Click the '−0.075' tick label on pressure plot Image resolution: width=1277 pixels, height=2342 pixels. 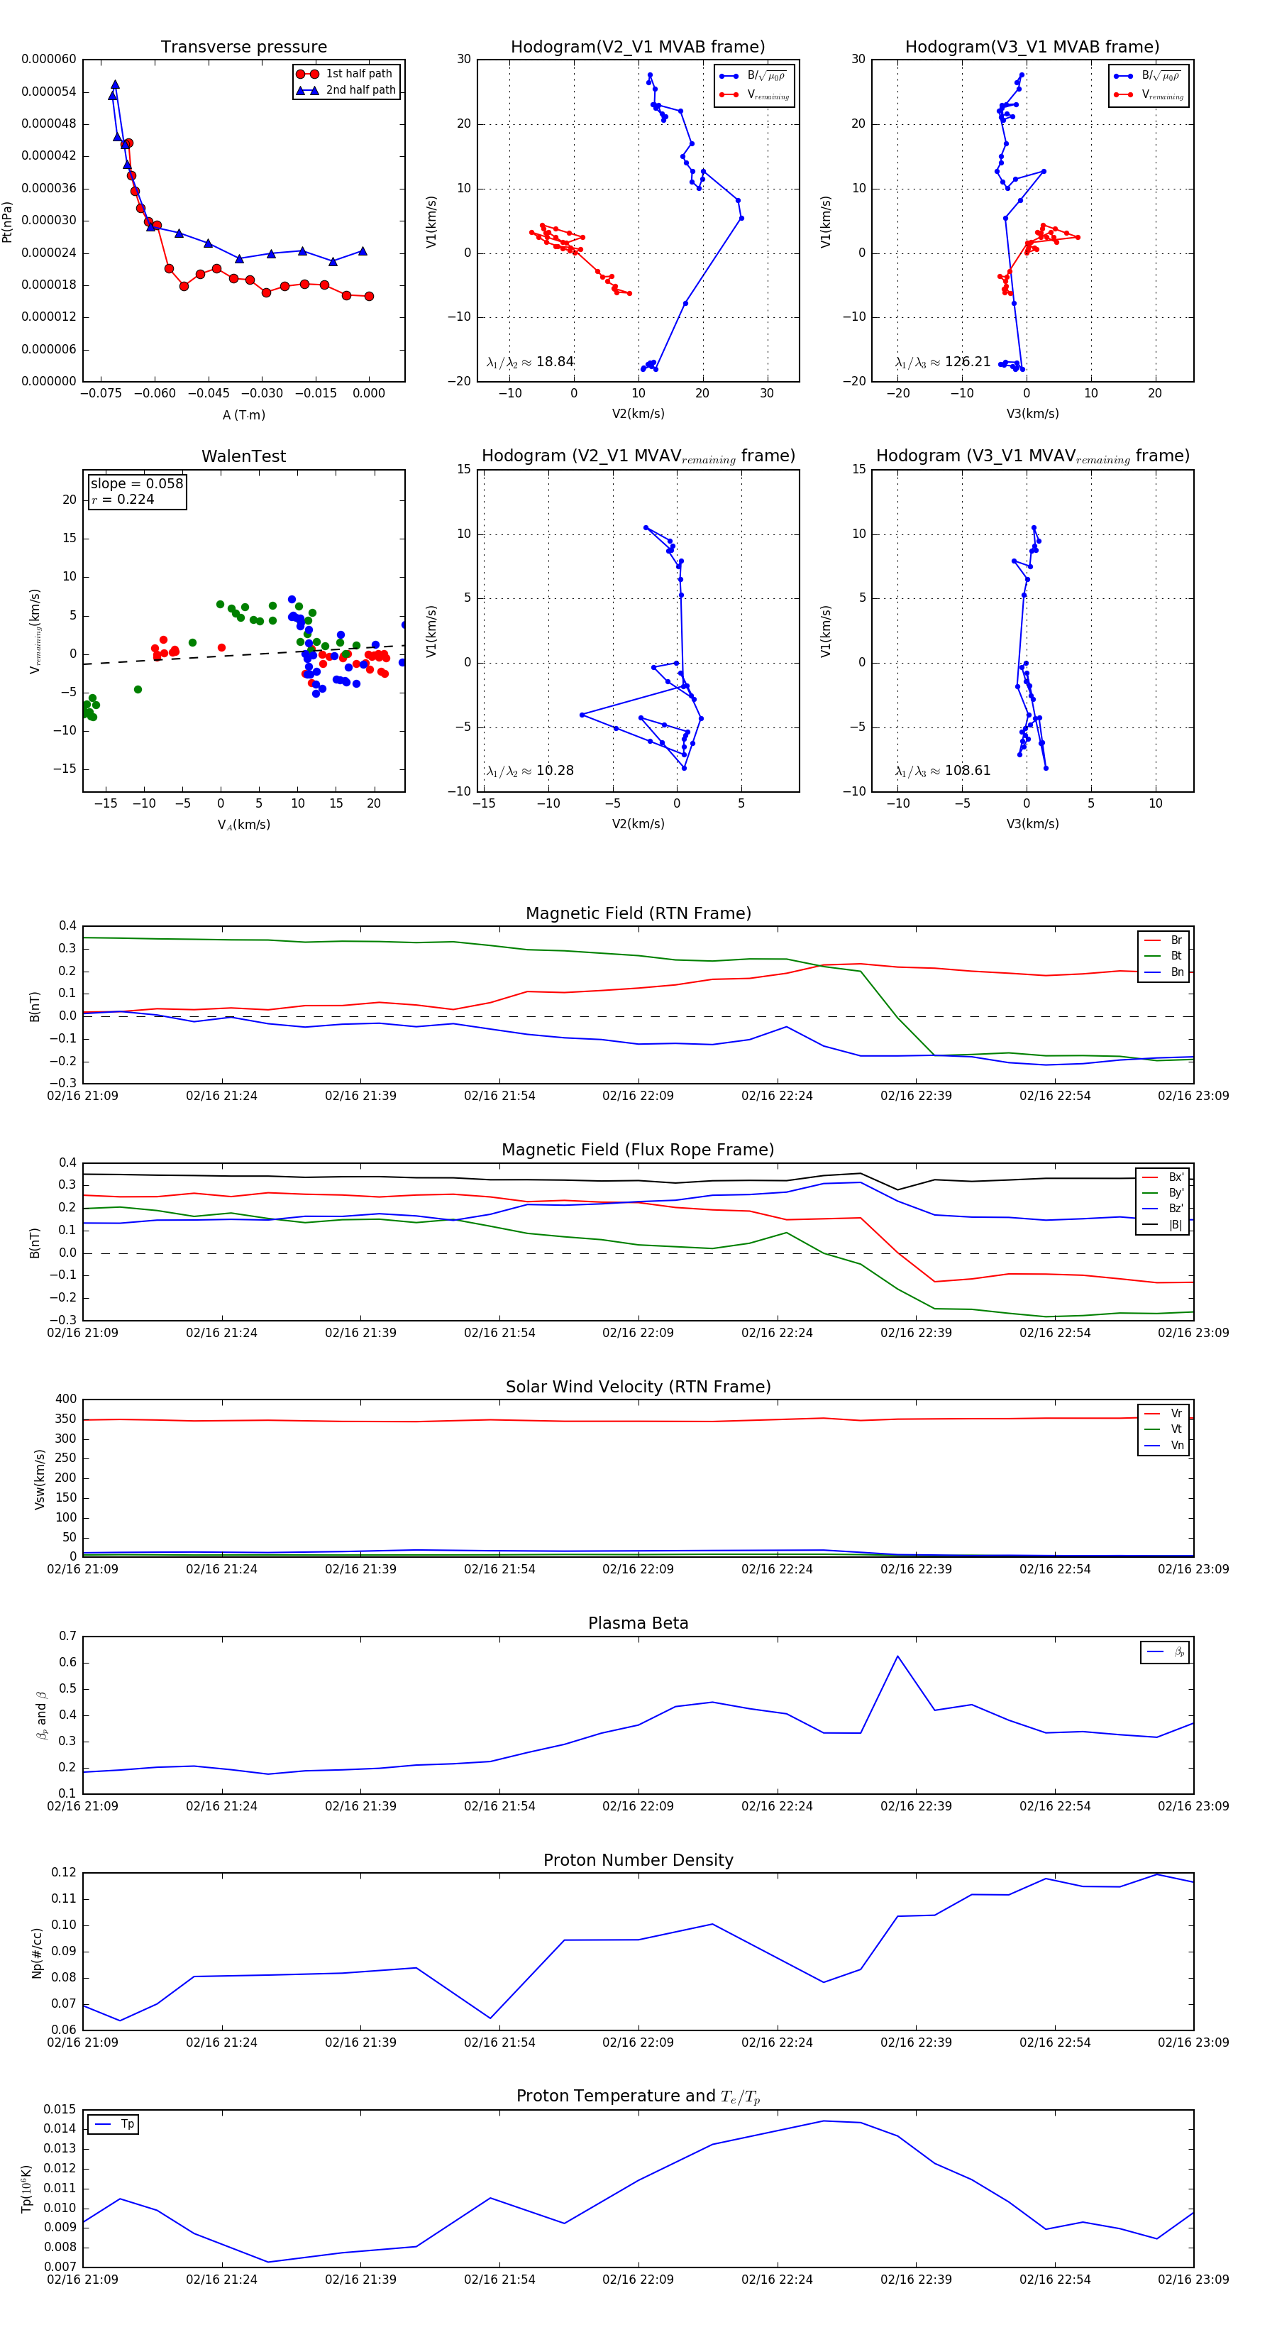[101, 394]
